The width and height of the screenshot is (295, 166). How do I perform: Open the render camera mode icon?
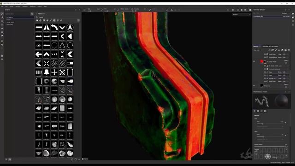coord(250,10)
